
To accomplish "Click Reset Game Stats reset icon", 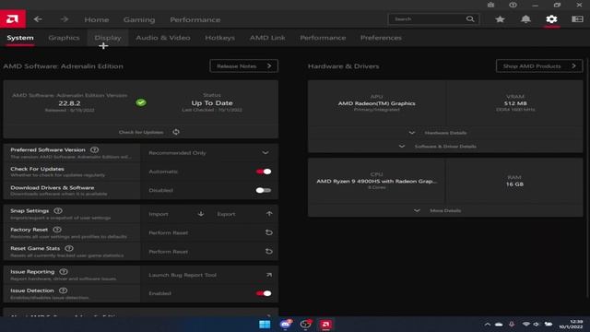I will (268, 252).
